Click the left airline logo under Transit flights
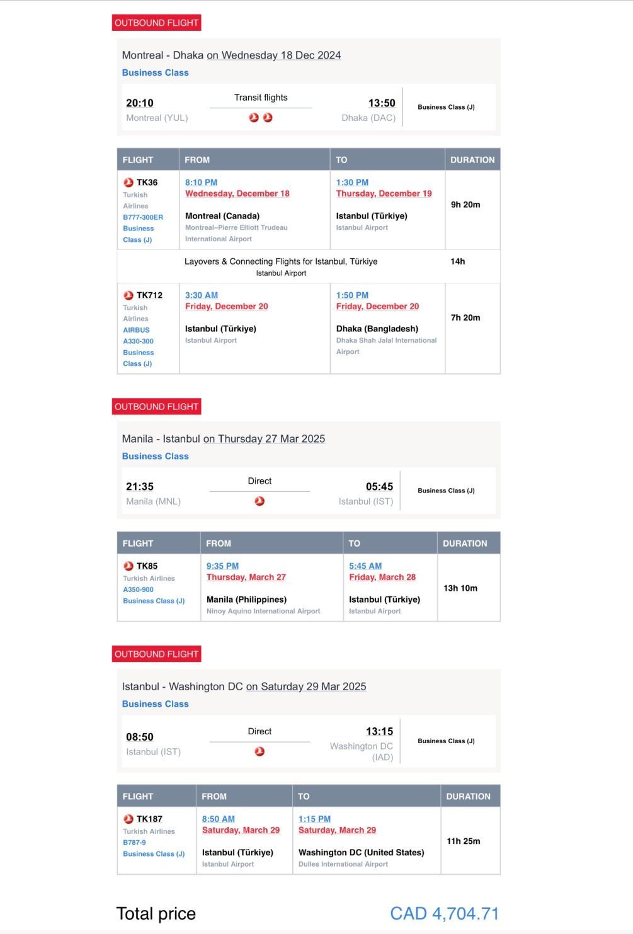This screenshot has height=934, width=633. [x=254, y=118]
